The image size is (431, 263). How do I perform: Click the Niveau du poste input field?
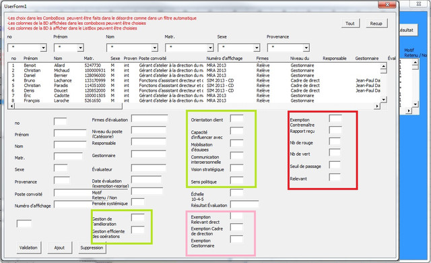pos(149,130)
